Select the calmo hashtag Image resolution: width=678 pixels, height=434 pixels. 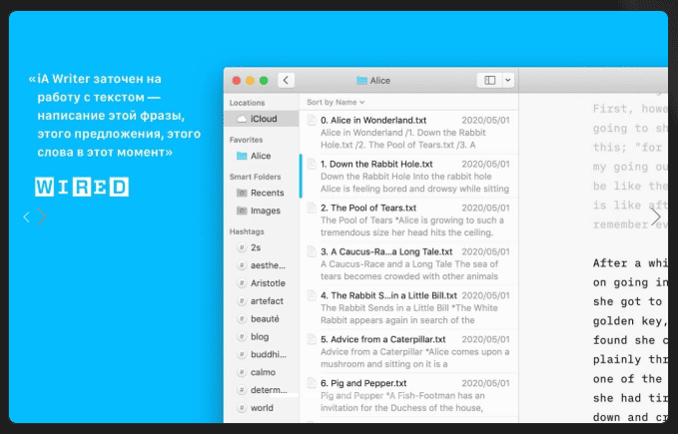click(262, 372)
